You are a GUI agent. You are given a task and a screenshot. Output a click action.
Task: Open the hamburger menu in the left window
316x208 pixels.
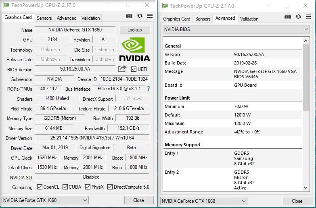click(x=150, y=16)
